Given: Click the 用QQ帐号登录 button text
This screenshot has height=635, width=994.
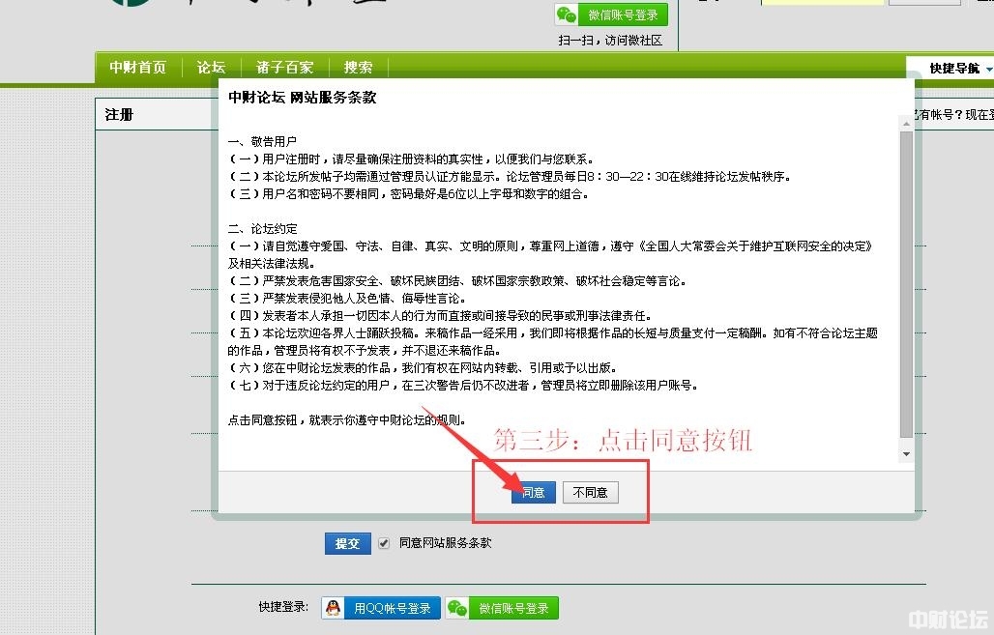Looking at the screenshot, I should tap(392, 608).
